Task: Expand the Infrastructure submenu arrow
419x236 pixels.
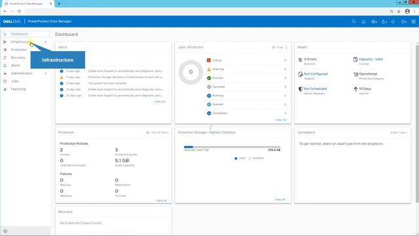Action: pyautogui.click(x=46, y=42)
